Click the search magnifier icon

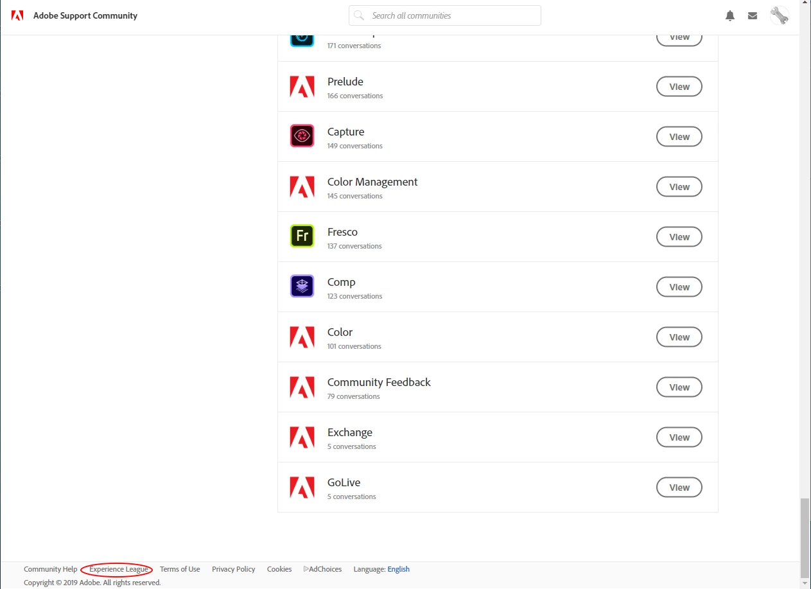coord(360,15)
